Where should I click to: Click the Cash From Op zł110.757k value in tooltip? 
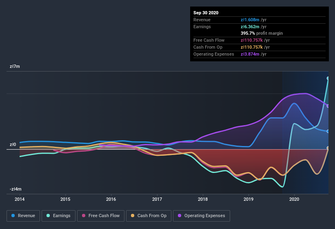(251, 47)
